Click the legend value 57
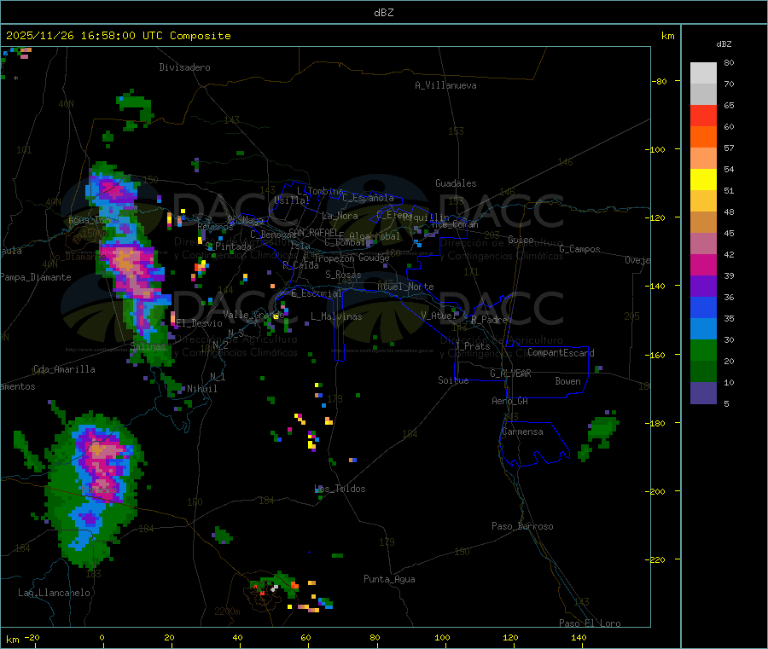768x649 pixels. pos(729,148)
